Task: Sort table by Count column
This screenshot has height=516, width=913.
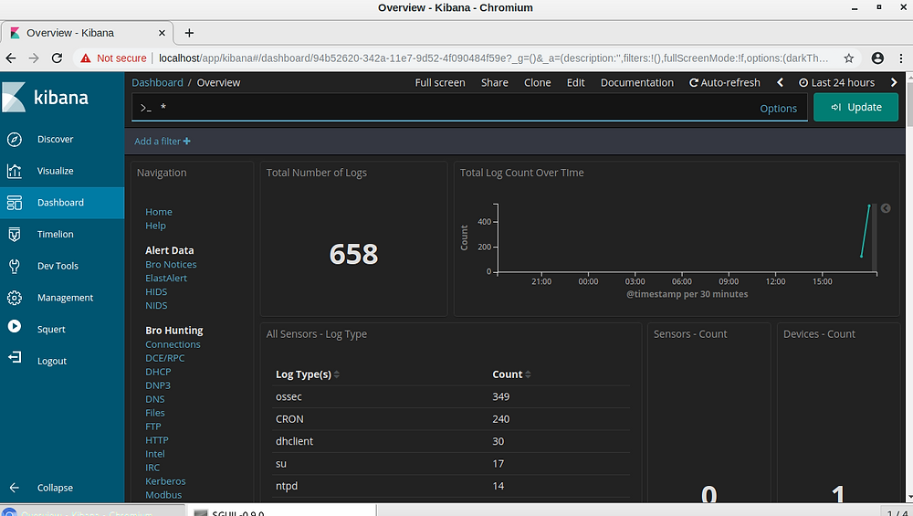Action: [x=512, y=374]
